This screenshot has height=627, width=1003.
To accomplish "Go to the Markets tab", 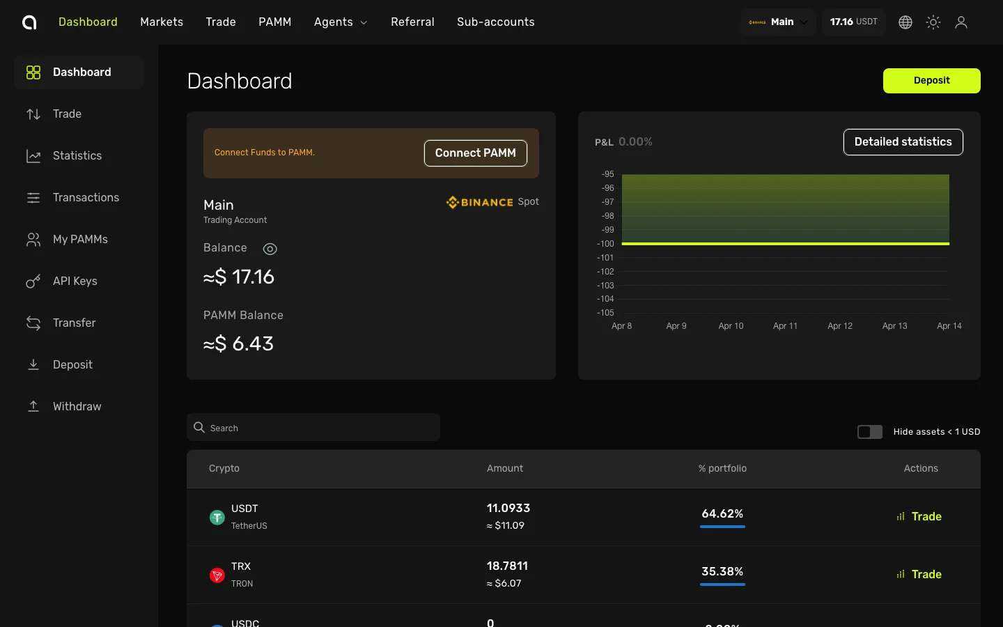I will [x=161, y=22].
